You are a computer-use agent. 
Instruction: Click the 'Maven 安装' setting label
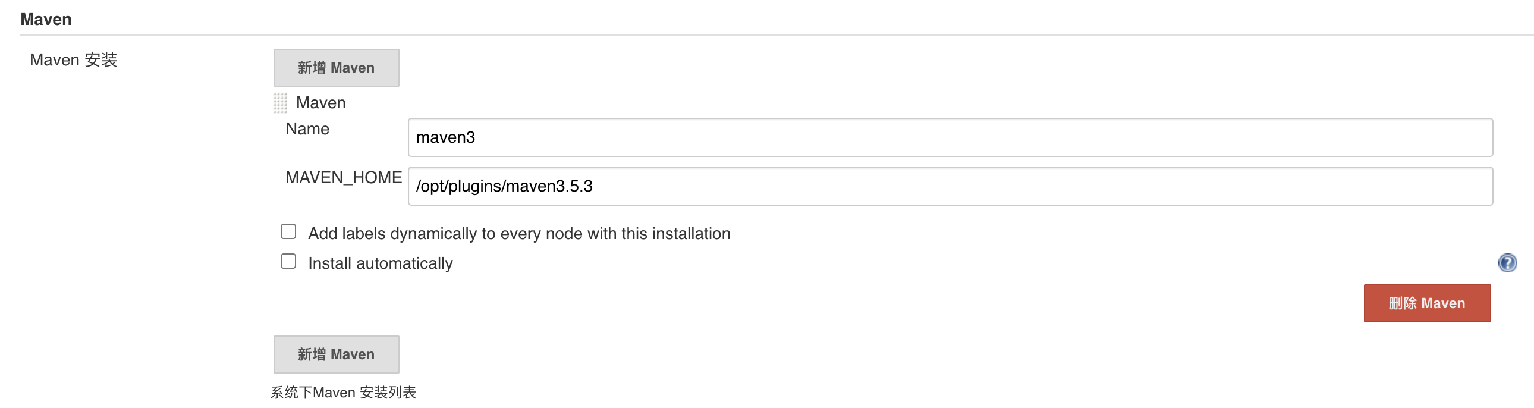click(x=73, y=60)
